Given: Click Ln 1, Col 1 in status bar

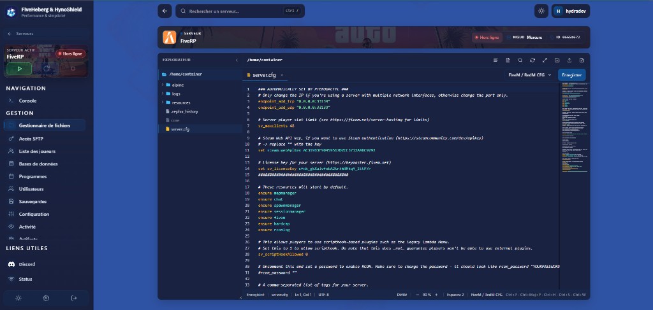Looking at the screenshot, I should coord(303,295).
